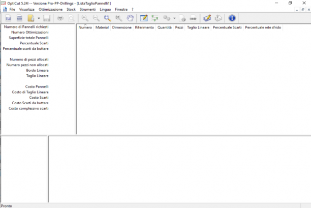The image size is (311, 208).
Task: Click the print preview icon
Action: (71, 18)
